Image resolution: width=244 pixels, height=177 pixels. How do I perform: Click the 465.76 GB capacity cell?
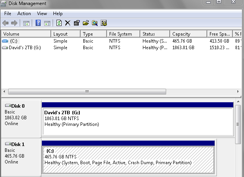pyautogui.click(x=182, y=41)
